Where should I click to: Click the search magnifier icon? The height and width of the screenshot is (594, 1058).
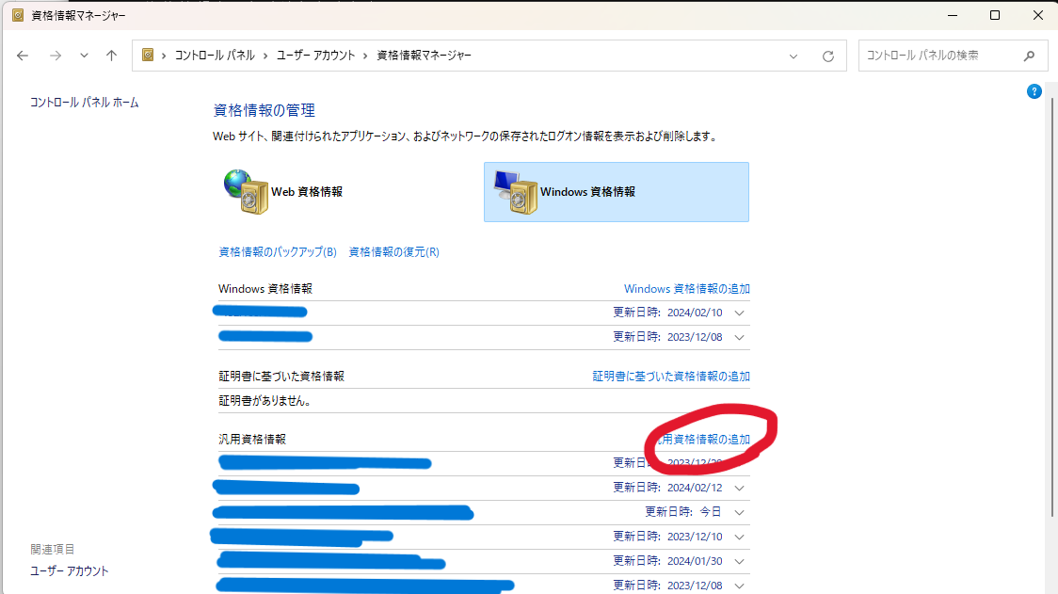pos(1029,56)
